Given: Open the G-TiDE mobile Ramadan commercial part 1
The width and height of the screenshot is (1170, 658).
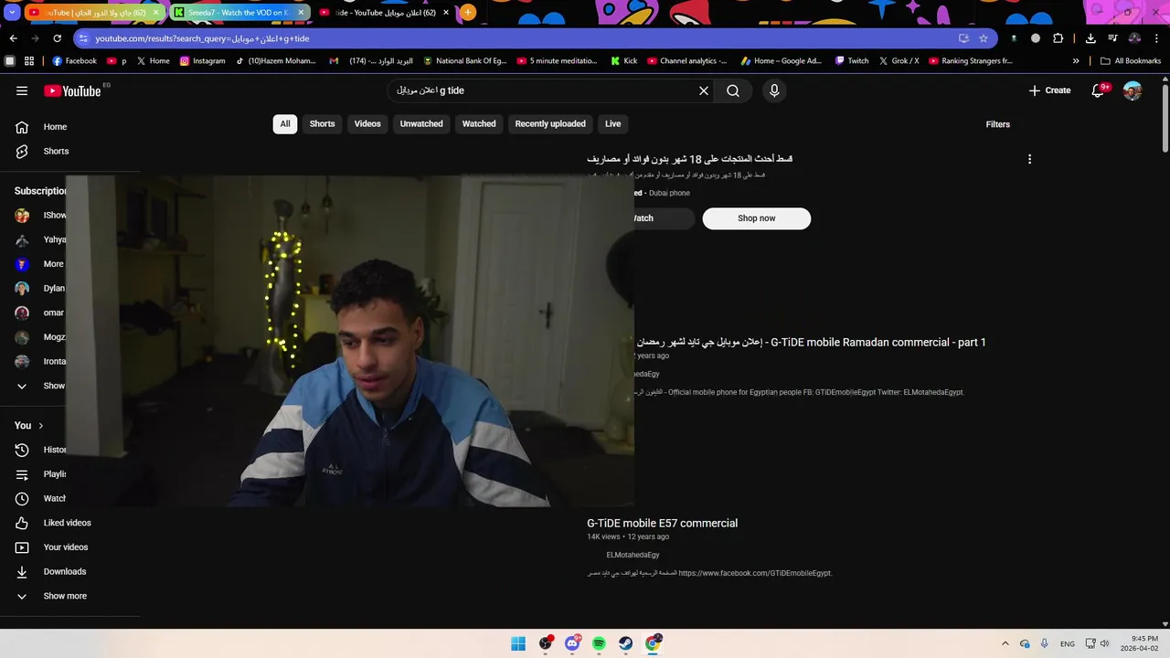Looking at the screenshot, I should click(x=811, y=343).
